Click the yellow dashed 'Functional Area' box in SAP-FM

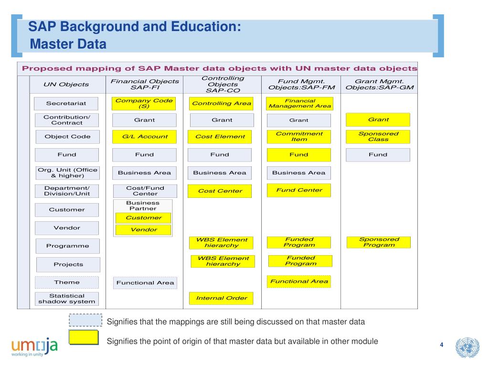coord(299,281)
